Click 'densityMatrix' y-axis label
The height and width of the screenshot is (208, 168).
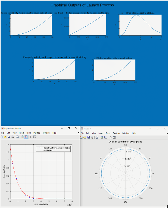(4, 172)
